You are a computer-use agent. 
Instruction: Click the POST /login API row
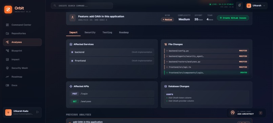coord(112,94)
